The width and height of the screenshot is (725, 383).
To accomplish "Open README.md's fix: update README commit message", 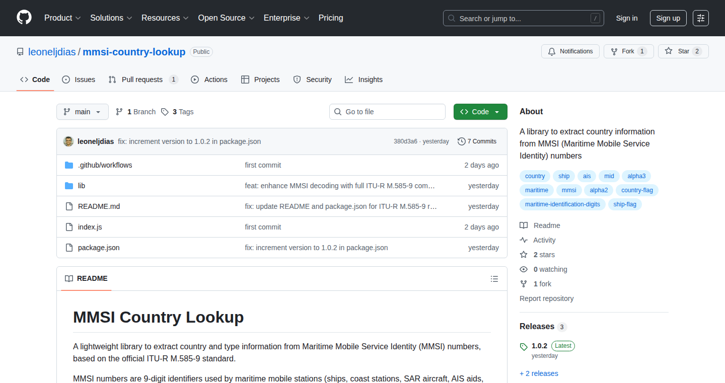I will (x=341, y=206).
